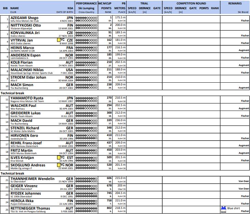Click the performance circles row for GEIGER Vinzenz
250x214 pixels.
86,187
